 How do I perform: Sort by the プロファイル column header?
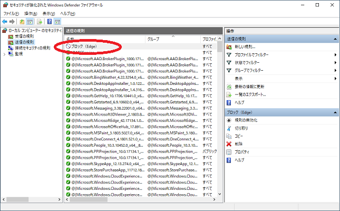pyautogui.click(x=209, y=39)
